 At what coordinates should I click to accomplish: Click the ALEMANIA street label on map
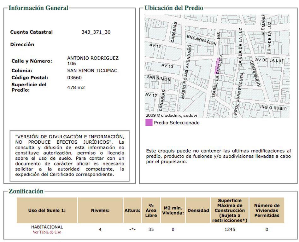[263, 25]
